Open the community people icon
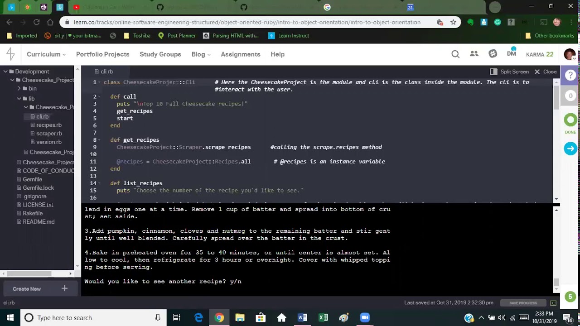The image size is (580, 326). coord(474,54)
